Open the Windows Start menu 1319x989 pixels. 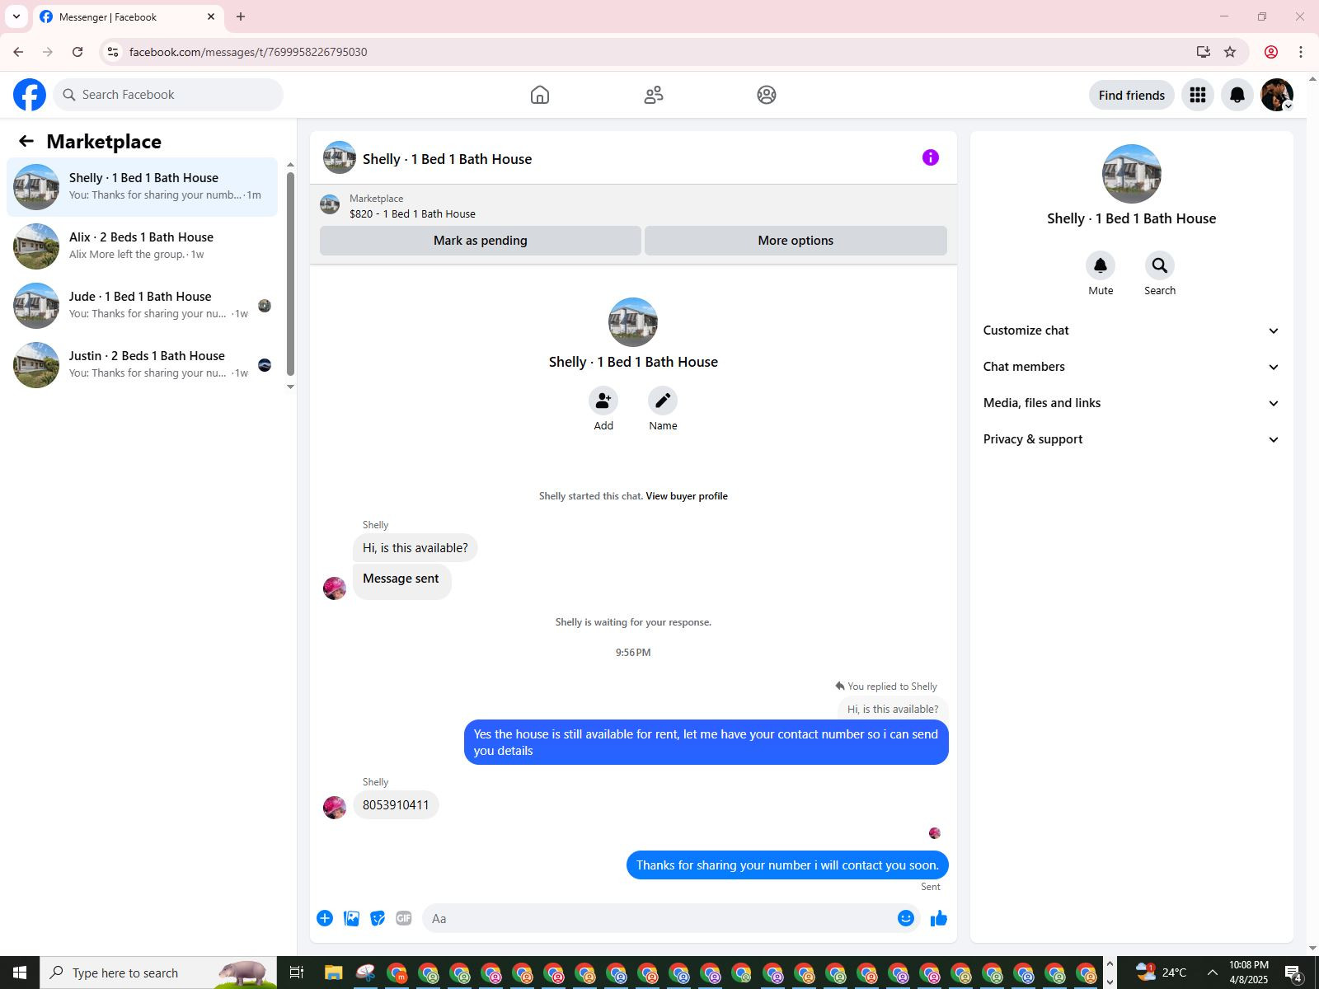20,973
